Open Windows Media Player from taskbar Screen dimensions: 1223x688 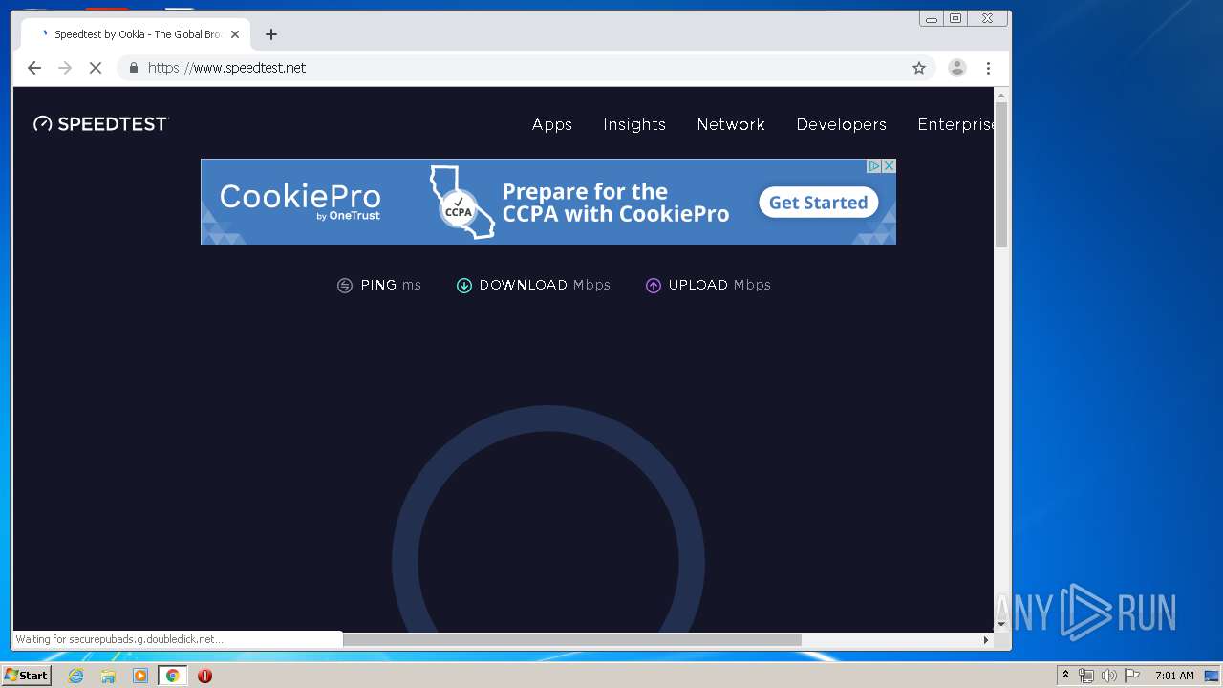(x=140, y=676)
